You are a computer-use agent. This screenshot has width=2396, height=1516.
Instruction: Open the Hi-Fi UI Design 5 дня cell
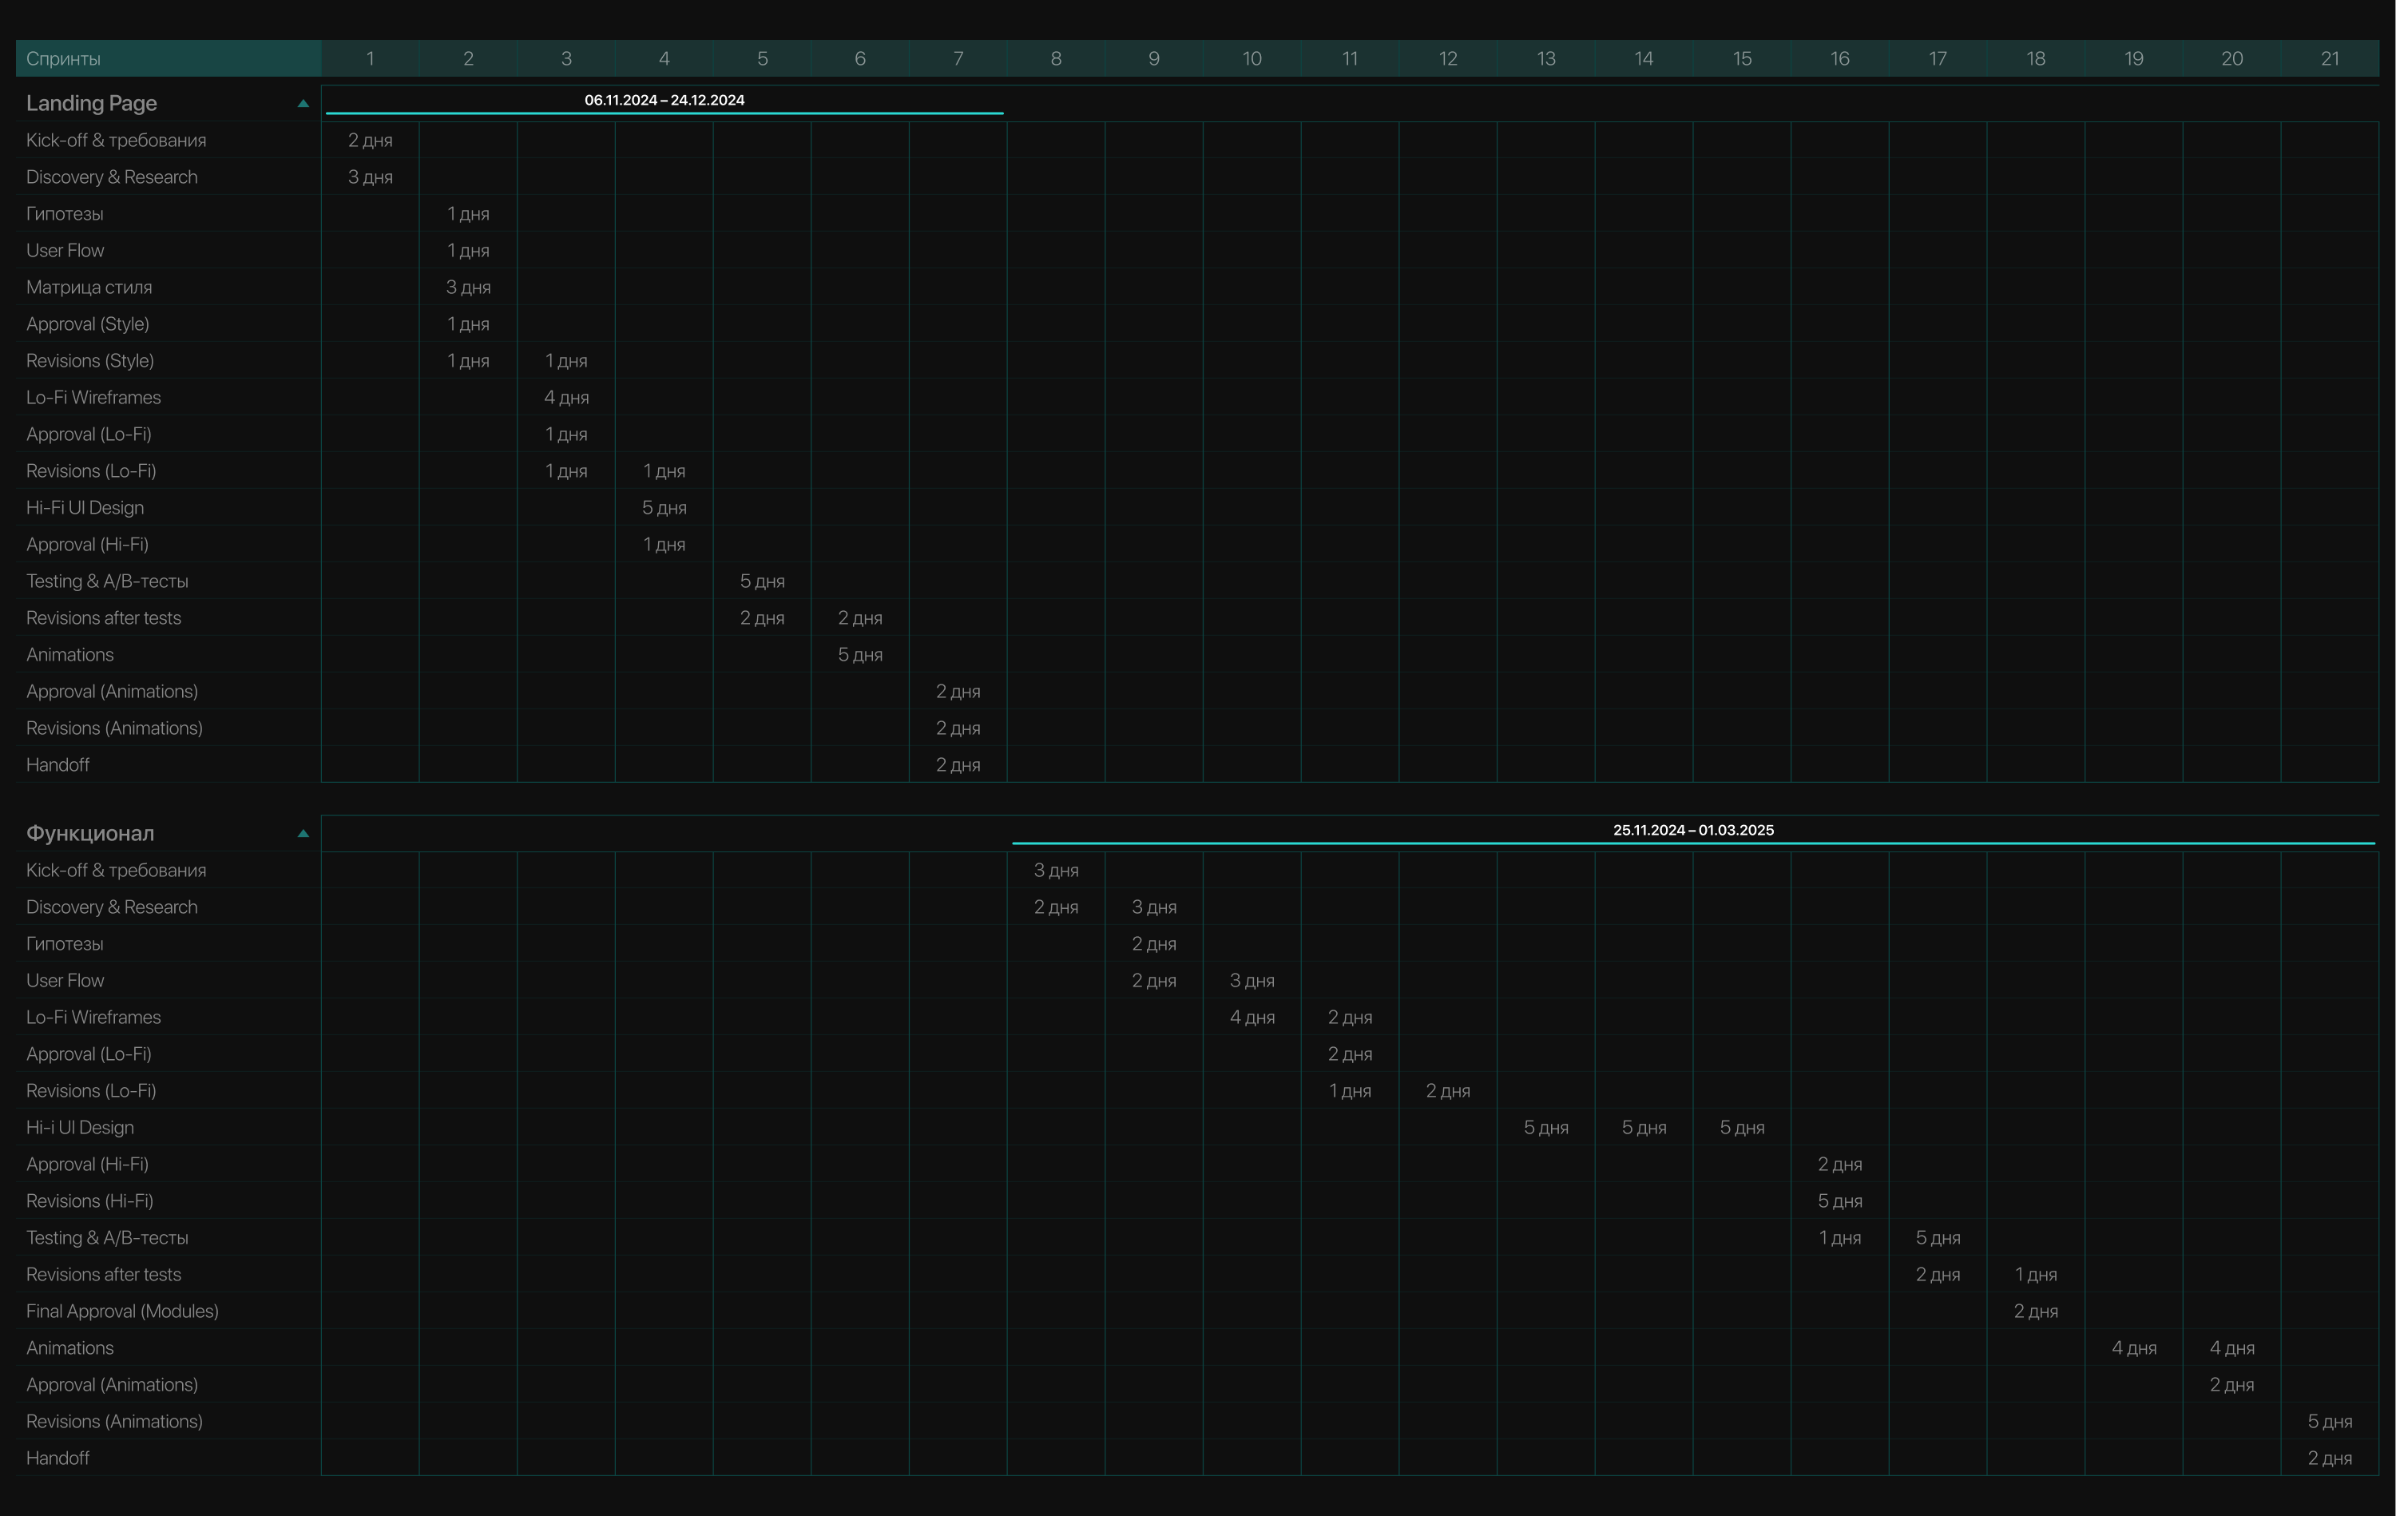[x=664, y=508]
